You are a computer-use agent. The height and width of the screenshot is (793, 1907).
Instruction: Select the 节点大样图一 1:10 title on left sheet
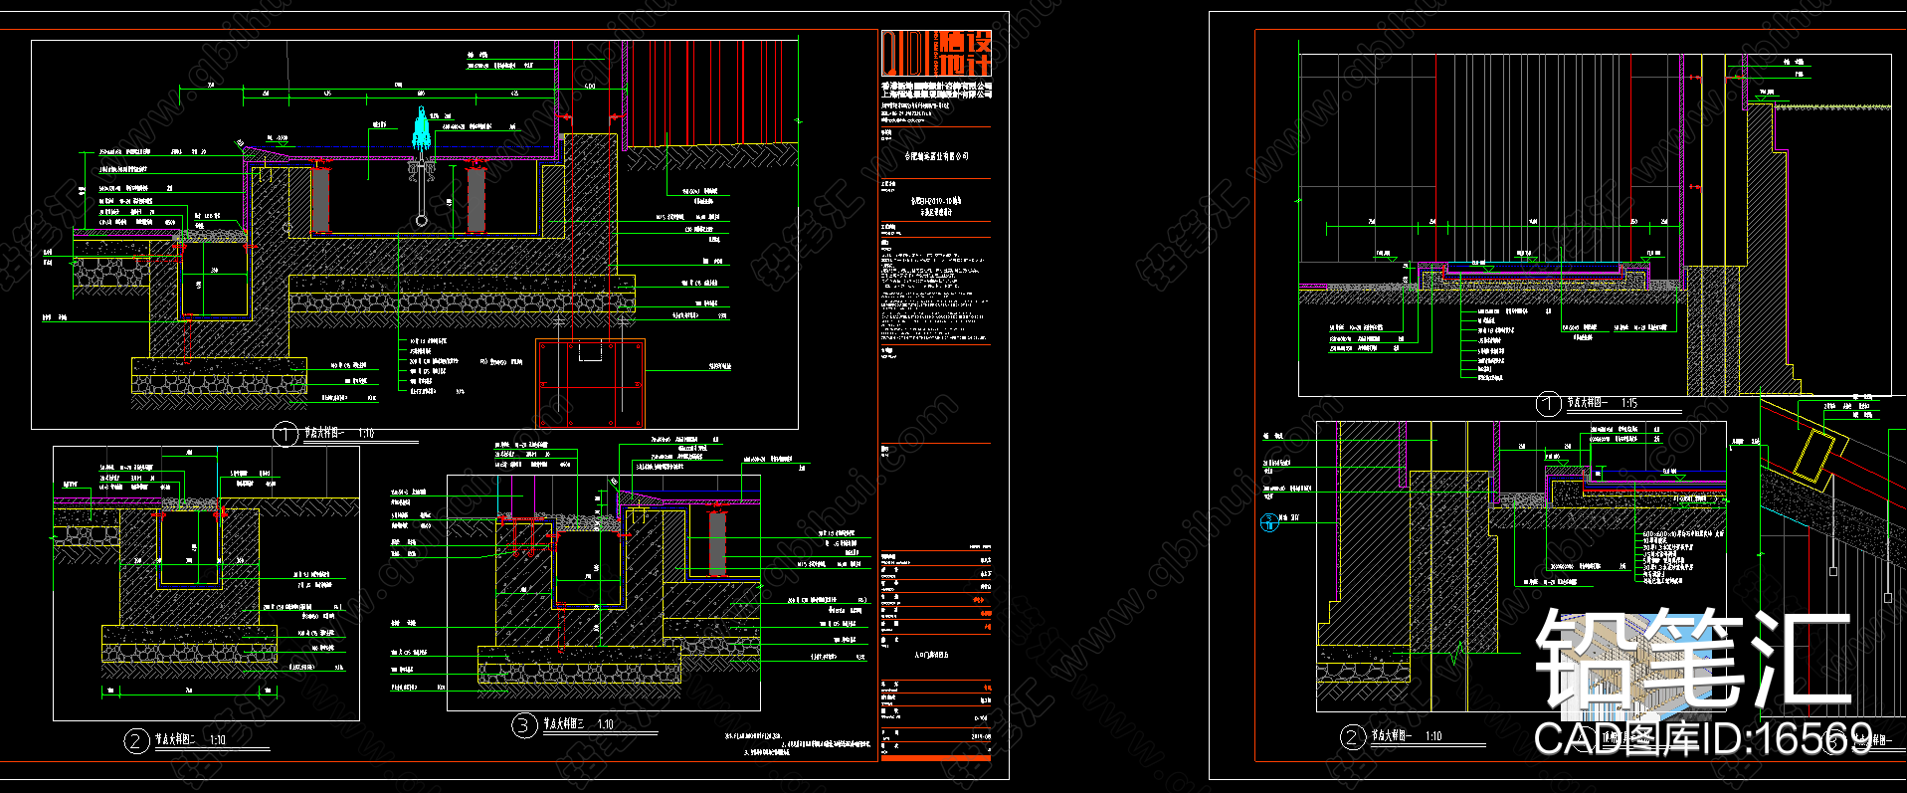339,434
